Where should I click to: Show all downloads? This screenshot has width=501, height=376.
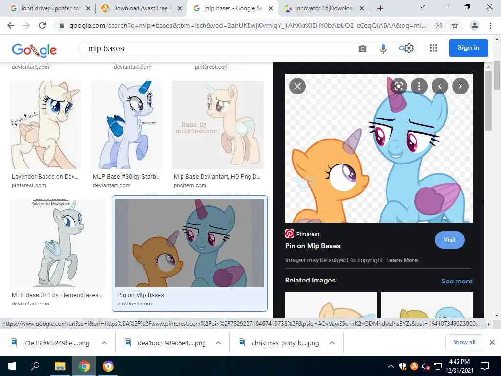464,342
